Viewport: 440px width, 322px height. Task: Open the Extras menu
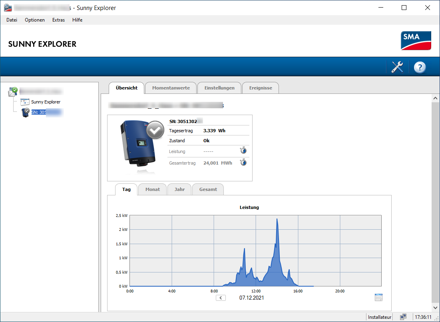coord(58,20)
